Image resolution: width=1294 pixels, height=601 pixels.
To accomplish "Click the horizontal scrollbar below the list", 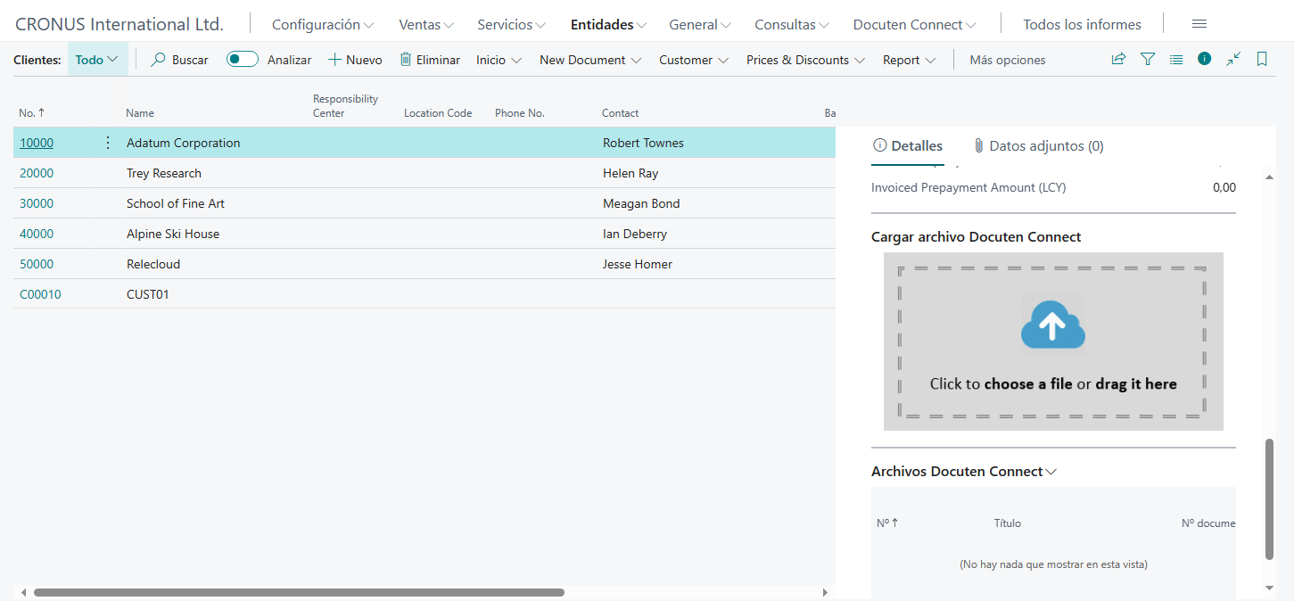I will [x=299, y=592].
